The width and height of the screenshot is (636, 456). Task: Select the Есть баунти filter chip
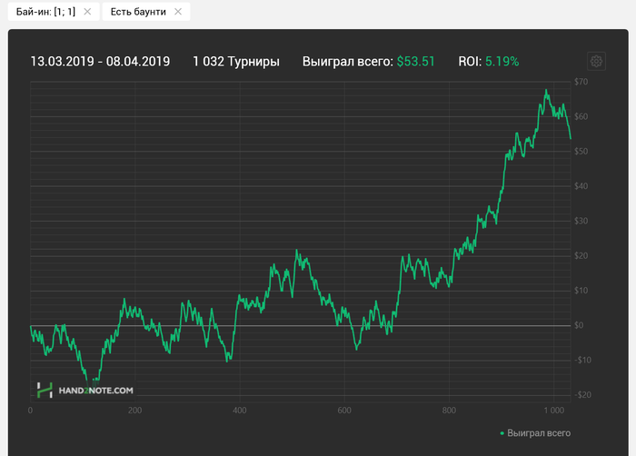click(x=146, y=12)
